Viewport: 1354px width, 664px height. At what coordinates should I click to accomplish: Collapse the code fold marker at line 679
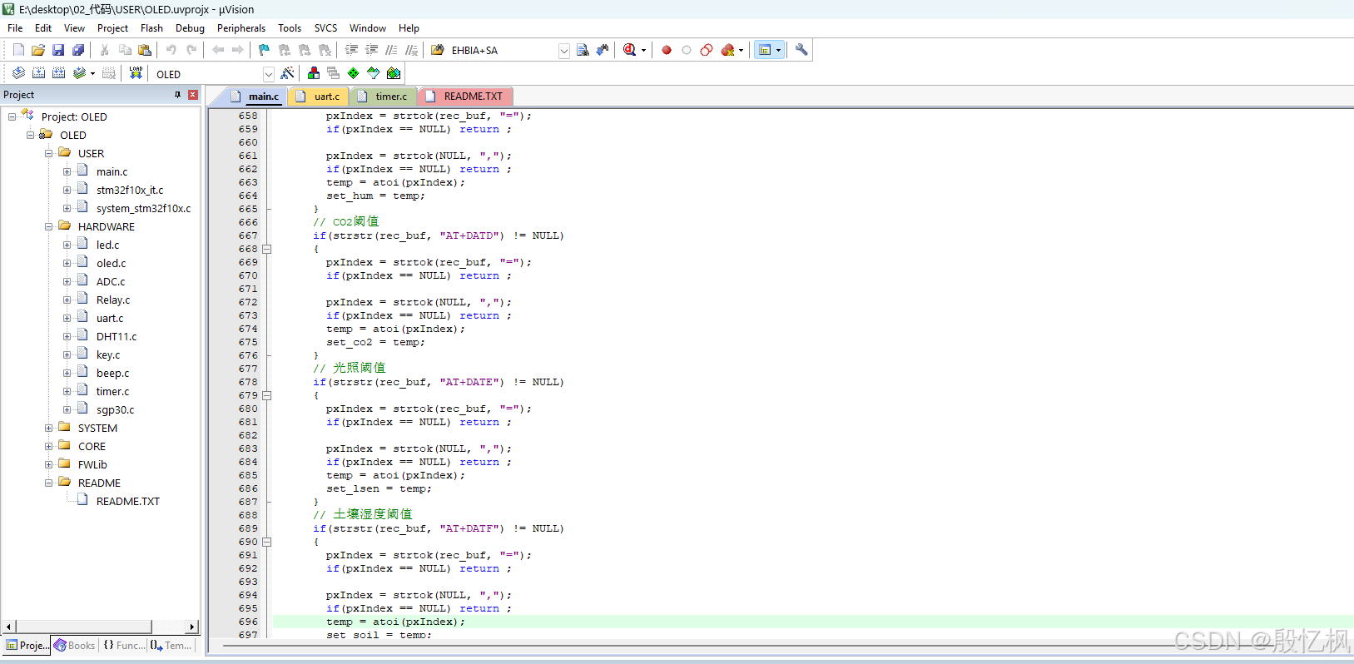click(267, 395)
